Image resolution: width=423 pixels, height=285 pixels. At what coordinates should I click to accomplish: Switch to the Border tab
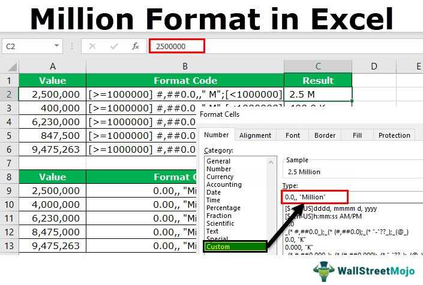tap(325, 135)
